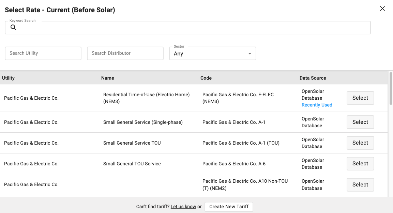Select the A-1 (TOU) rate
This screenshot has width=393, height=213.
(360, 143)
